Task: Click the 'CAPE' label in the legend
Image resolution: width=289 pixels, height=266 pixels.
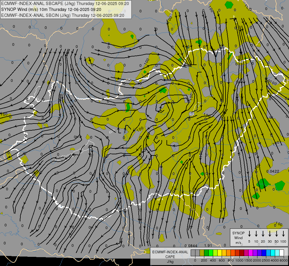Action: 170,257
